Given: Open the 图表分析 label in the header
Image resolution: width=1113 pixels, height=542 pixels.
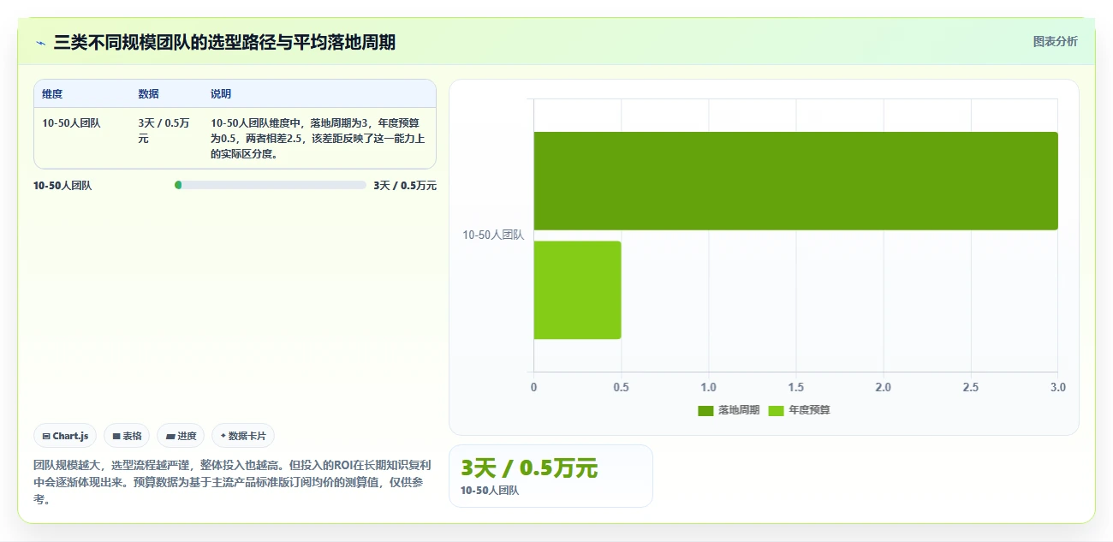Looking at the screenshot, I should (1055, 41).
